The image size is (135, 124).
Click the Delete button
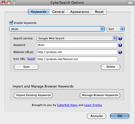[111, 67]
